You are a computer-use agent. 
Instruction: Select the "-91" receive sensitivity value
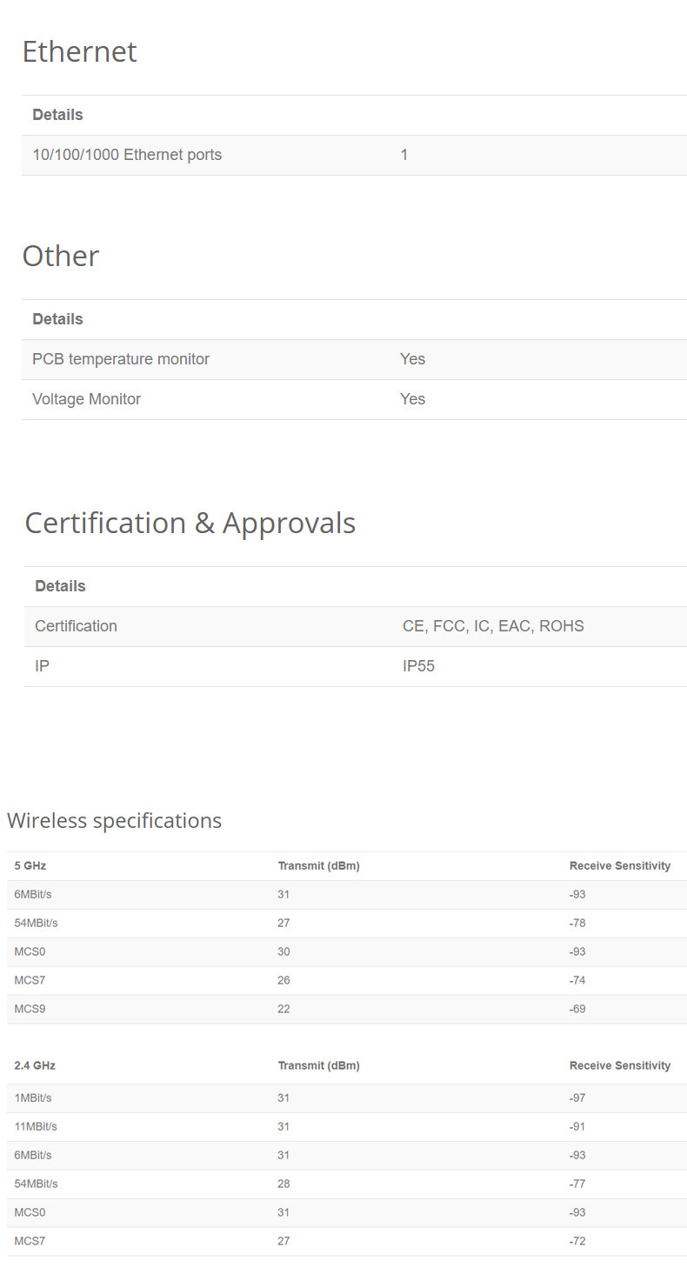click(577, 1127)
